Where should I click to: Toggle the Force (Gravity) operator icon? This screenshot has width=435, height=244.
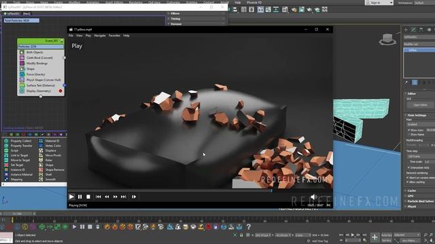[22, 74]
